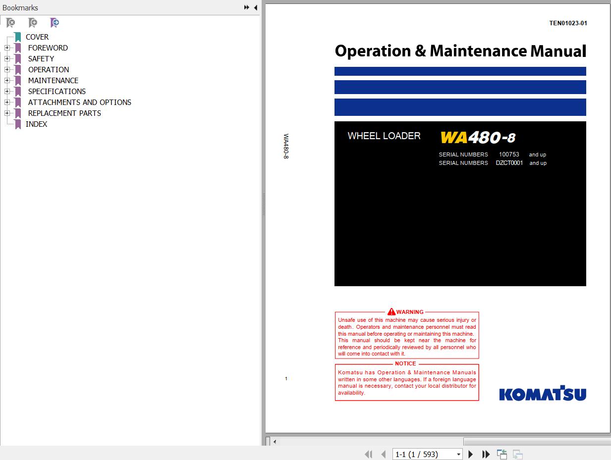Click the page number input field
The image size is (611, 460).
424,454
